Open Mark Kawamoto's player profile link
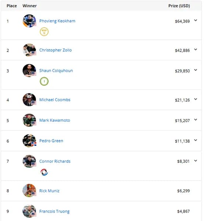Viewport: 204px width, 221px height. [54, 120]
